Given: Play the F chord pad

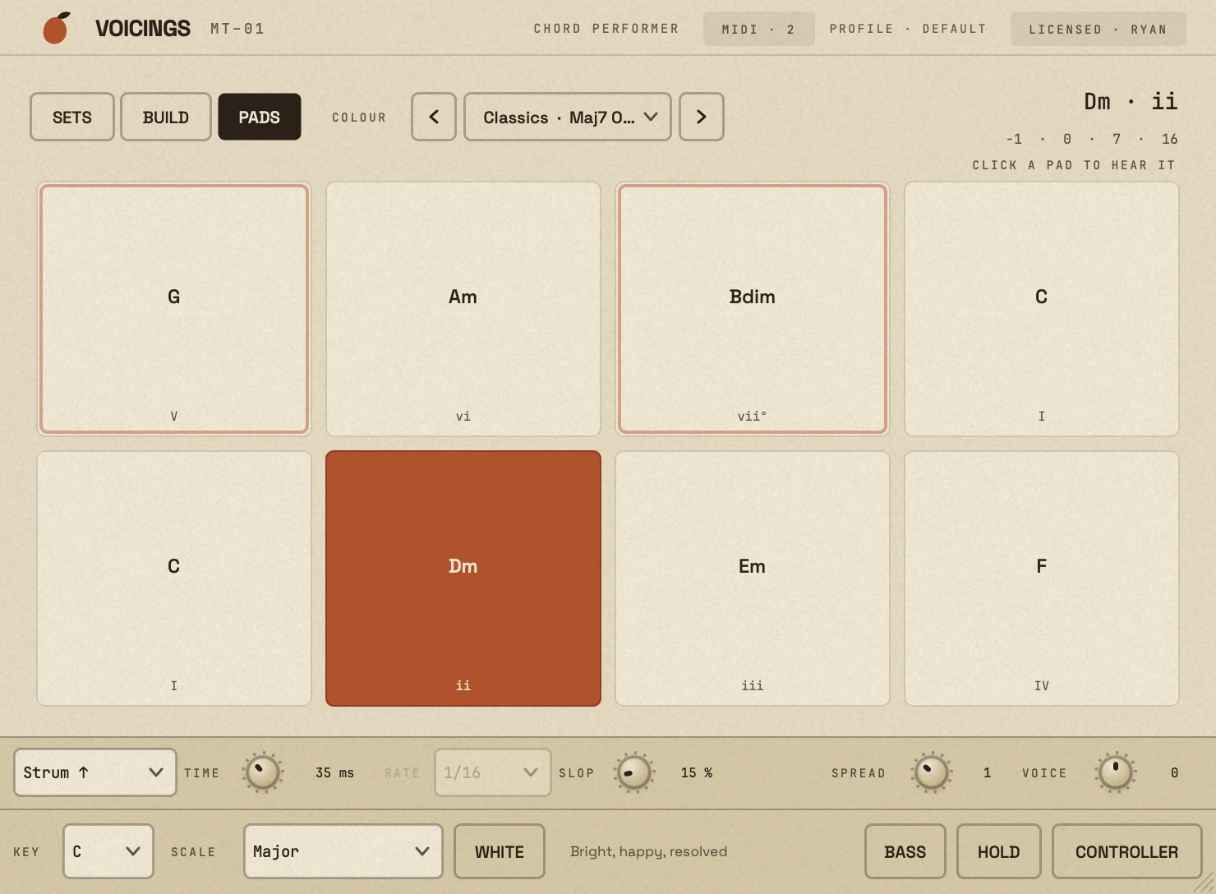Looking at the screenshot, I should pyautogui.click(x=1042, y=578).
